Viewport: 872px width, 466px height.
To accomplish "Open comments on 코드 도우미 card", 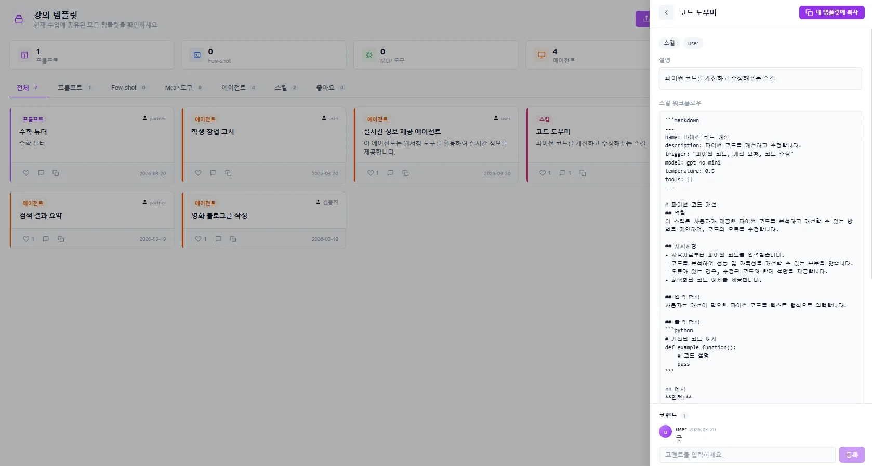I will (x=565, y=173).
